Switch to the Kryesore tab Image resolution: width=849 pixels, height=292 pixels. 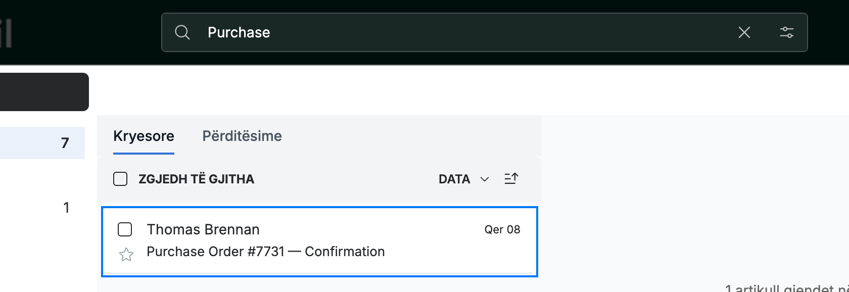point(144,136)
